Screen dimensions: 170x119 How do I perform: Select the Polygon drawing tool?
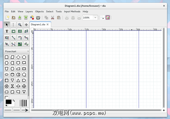click(x=26, y=31)
